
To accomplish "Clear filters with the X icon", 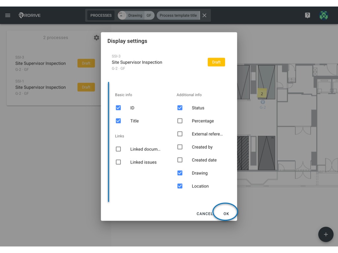I will click(204, 15).
